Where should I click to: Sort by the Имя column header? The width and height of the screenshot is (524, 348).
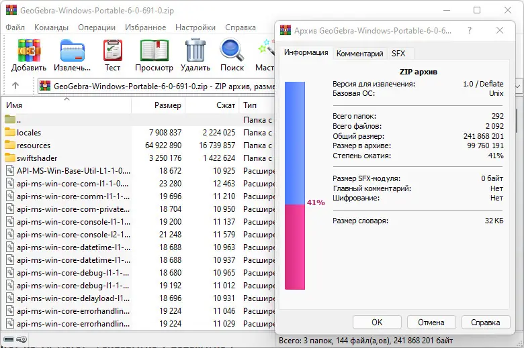[x=66, y=105]
